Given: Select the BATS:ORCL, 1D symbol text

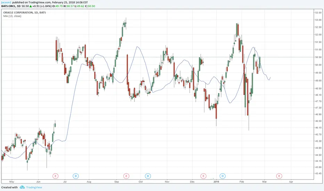Looking at the screenshot, I should coord(11,6).
